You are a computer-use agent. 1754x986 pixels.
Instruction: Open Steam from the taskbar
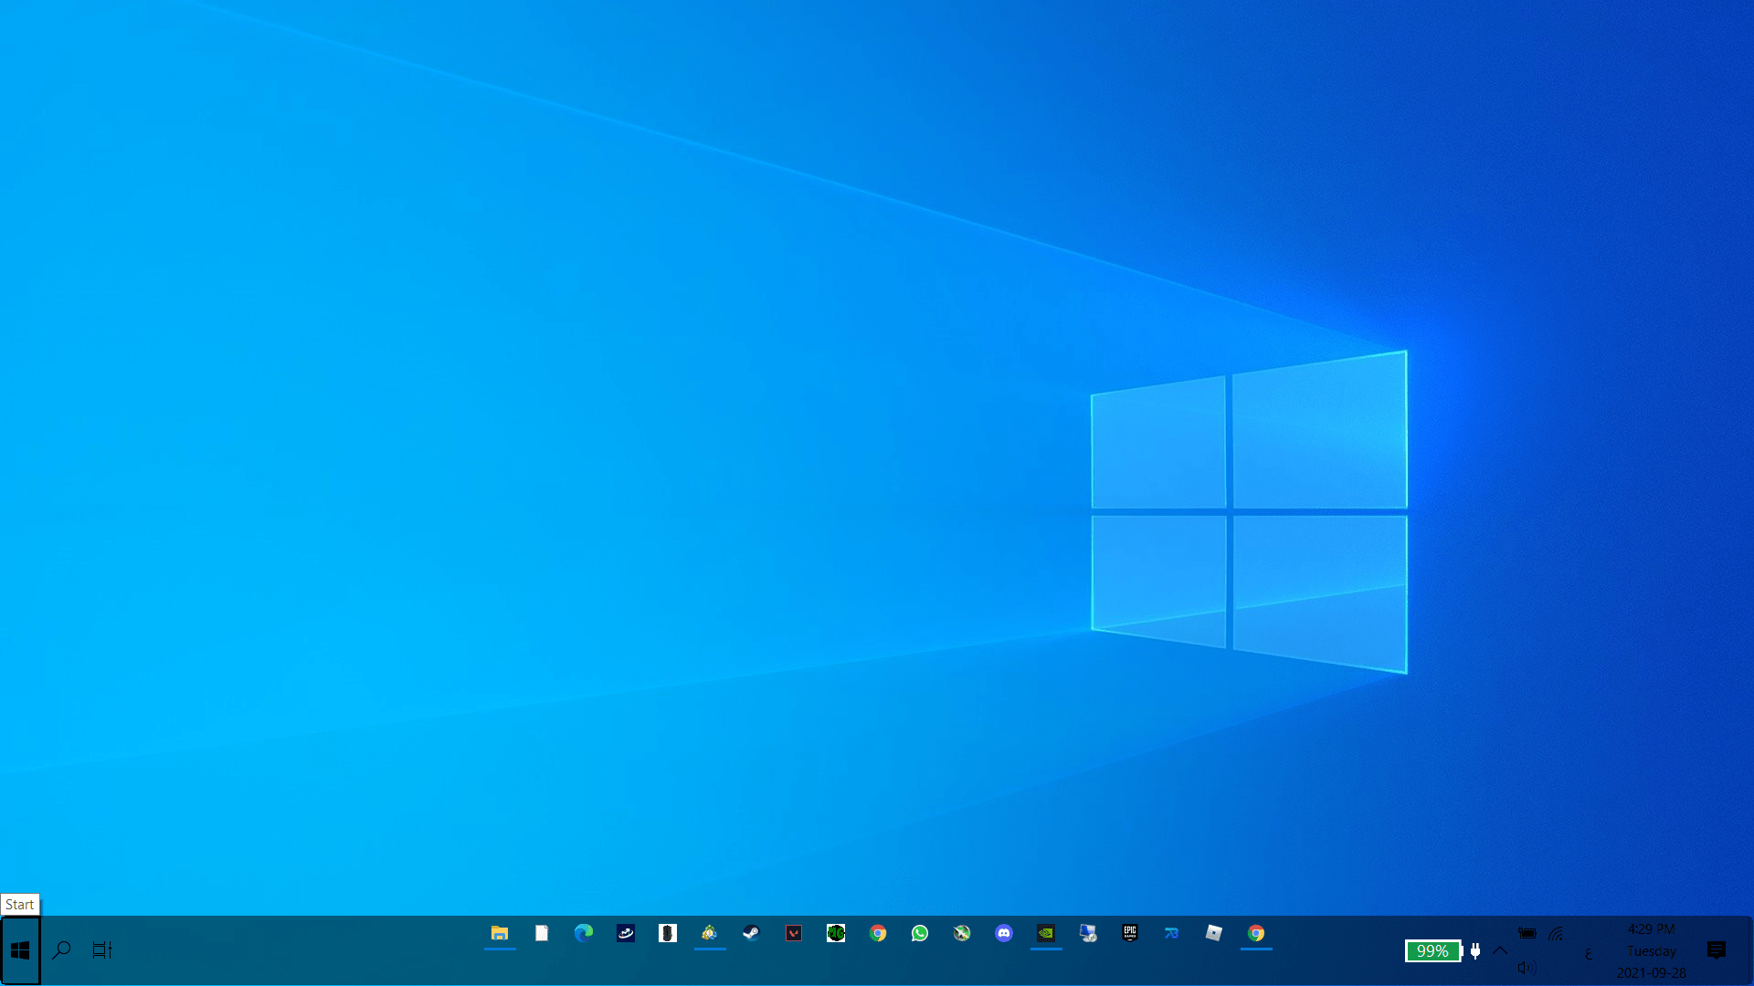(x=751, y=933)
